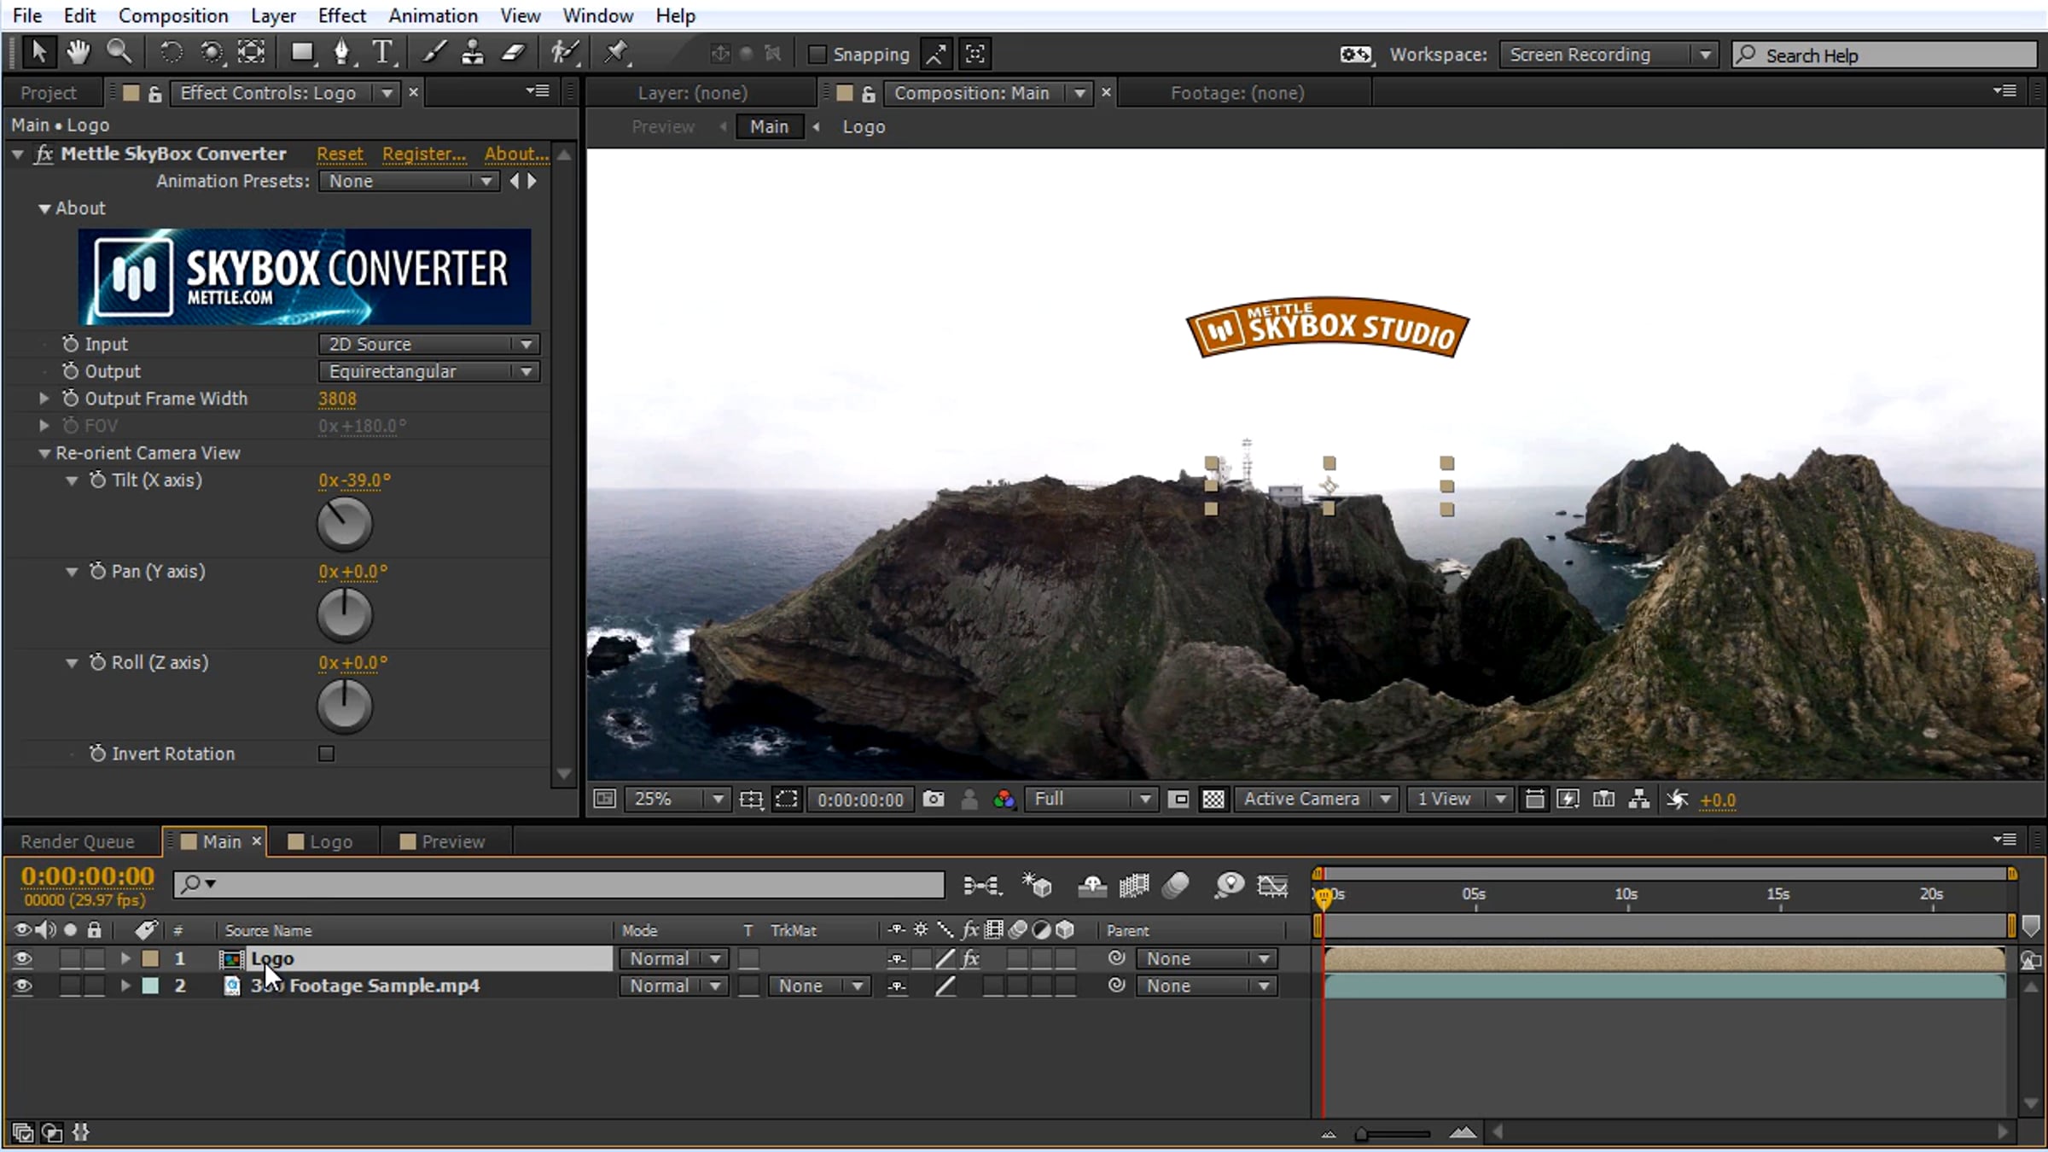Pick the Clone Stamp tool

tap(472, 53)
